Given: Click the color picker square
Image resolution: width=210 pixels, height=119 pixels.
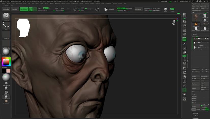Looking at the screenshot, I should 6,62.
